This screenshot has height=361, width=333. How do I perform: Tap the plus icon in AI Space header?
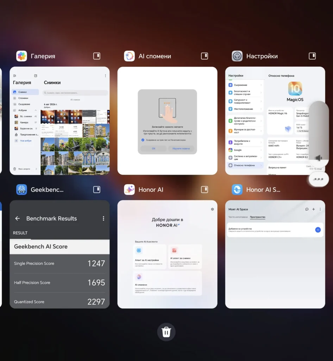314,209
